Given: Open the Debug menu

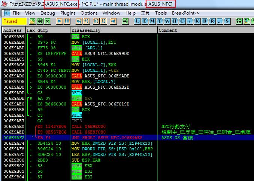Looking at the screenshot, I should (48, 13).
